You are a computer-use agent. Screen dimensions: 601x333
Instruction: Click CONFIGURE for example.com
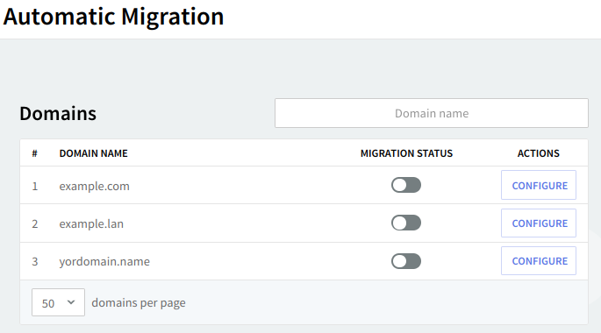(x=539, y=185)
